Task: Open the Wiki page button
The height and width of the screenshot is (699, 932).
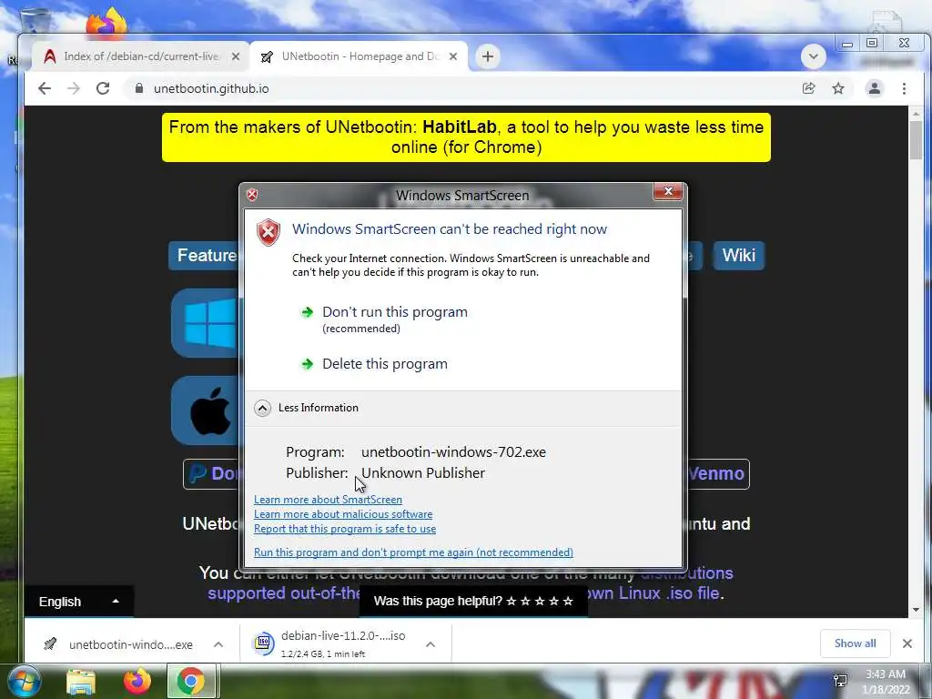Action: [739, 256]
